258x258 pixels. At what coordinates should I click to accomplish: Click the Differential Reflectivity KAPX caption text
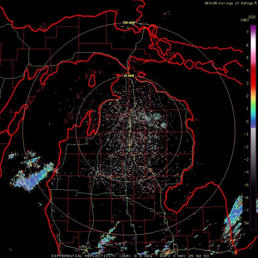(x=130, y=256)
